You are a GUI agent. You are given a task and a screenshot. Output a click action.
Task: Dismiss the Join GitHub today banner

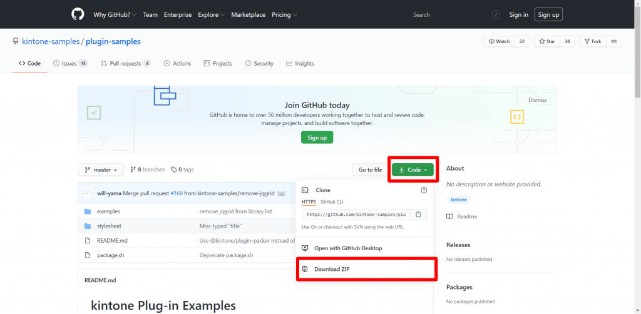[x=537, y=100]
